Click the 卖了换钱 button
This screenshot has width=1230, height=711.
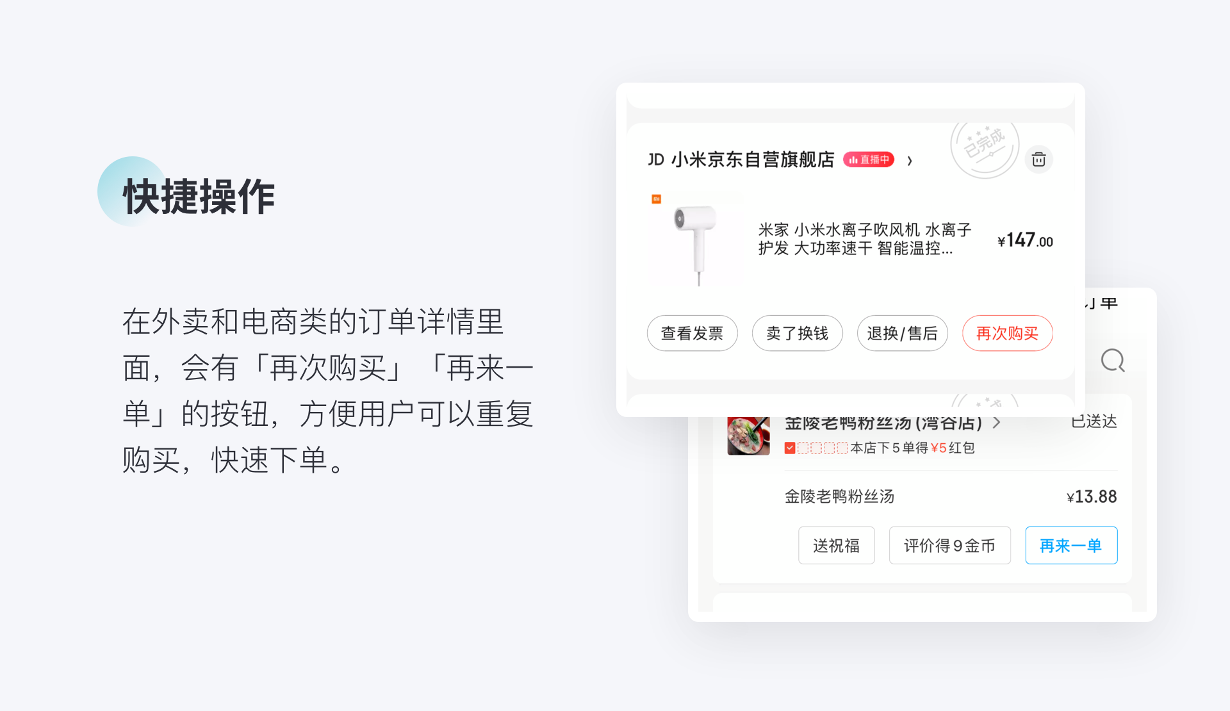click(797, 333)
